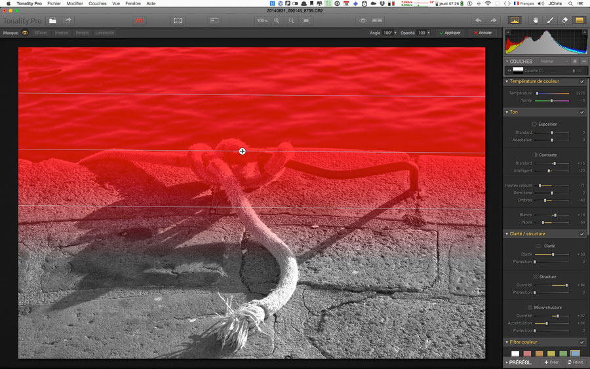Image resolution: width=590 pixels, height=369 pixels.
Task: Click the Appliquer button
Action: click(x=450, y=32)
